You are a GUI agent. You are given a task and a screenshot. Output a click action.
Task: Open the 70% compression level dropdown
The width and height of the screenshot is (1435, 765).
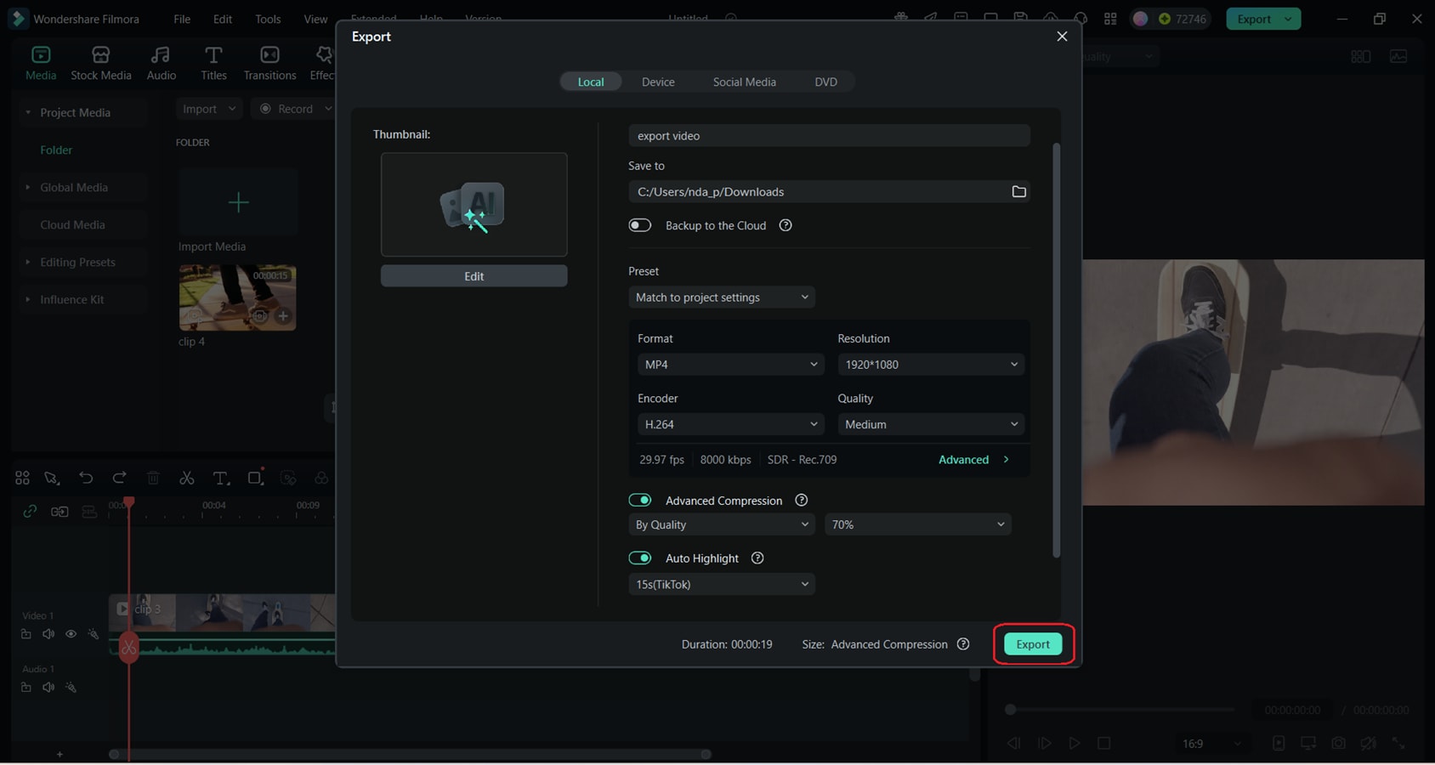pos(918,524)
